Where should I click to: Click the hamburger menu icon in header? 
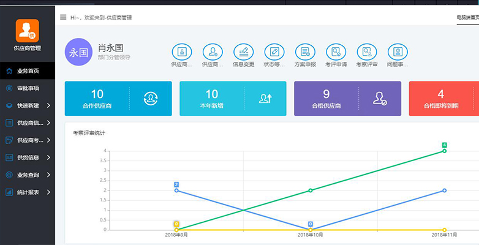[x=63, y=17]
